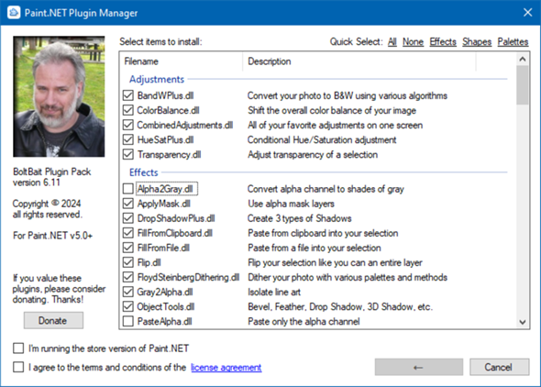Quick select None link
541x387 pixels.
pyautogui.click(x=413, y=42)
